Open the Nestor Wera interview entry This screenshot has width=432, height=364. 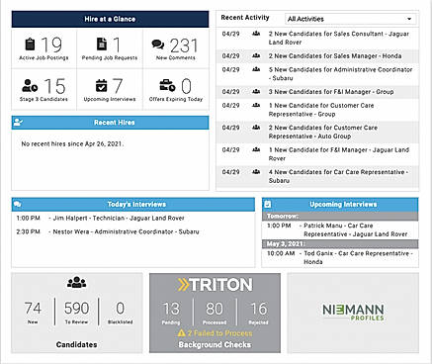click(108, 231)
